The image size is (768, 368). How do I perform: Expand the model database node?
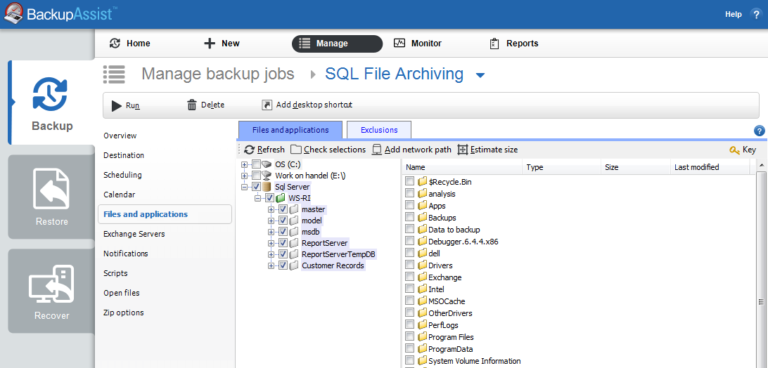tap(270, 221)
